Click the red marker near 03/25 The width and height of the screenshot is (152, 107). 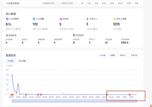tap(26, 95)
